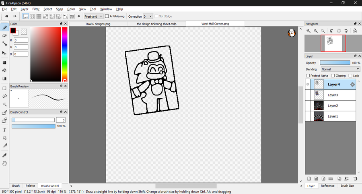The width and height of the screenshot is (362, 194).
Task: Select the Eyedropper tool
Action: coord(4,155)
